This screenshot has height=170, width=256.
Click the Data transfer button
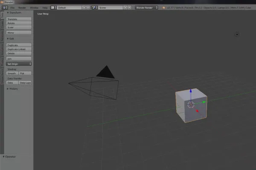(x=12, y=82)
